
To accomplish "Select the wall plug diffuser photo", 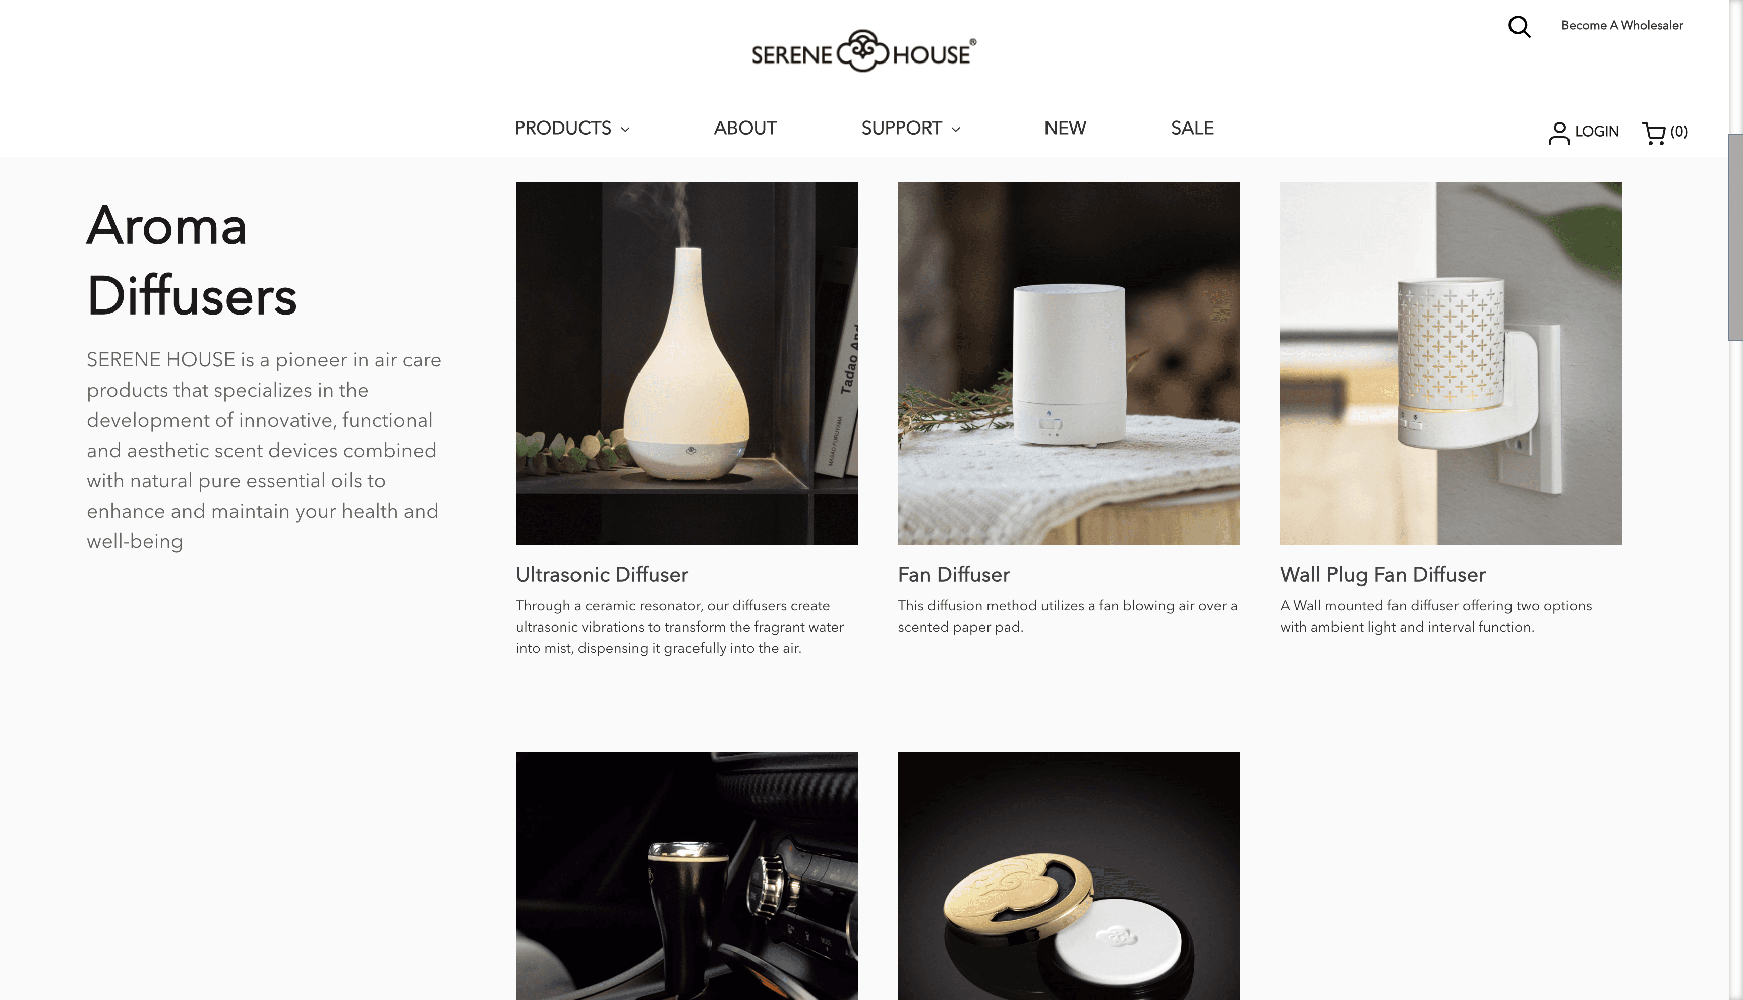I will click(x=1450, y=363).
